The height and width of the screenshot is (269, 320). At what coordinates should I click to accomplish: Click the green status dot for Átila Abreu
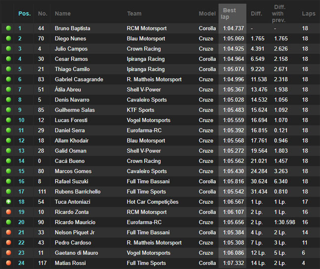point(8,89)
